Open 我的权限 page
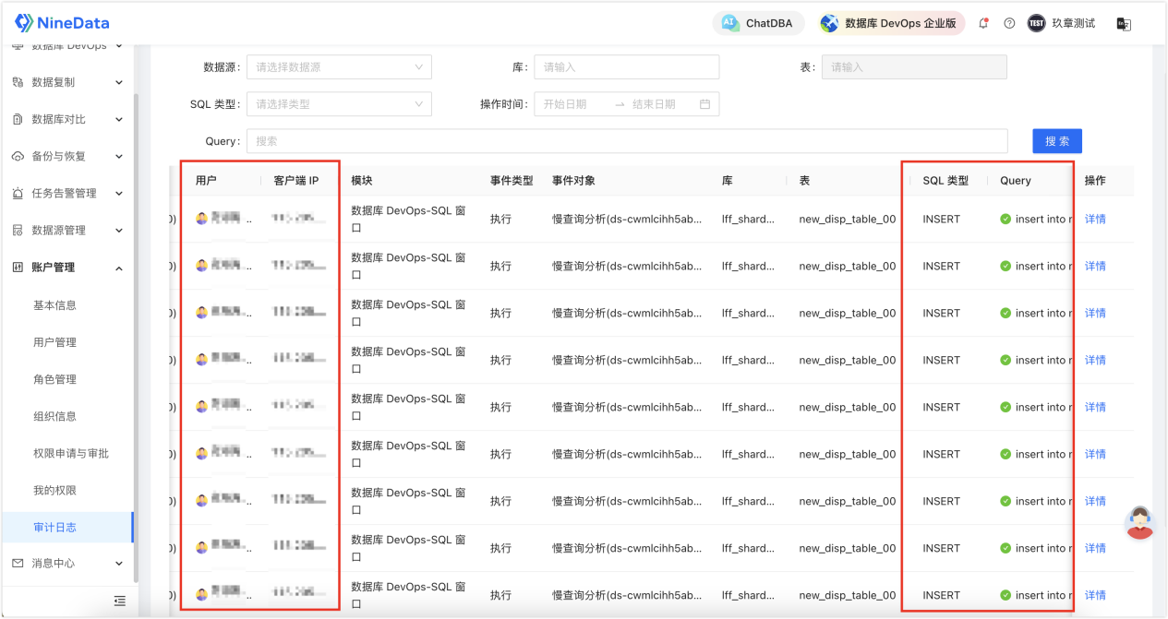Image resolution: width=1168 pixels, height=619 pixels. click(x=54, y=490)
